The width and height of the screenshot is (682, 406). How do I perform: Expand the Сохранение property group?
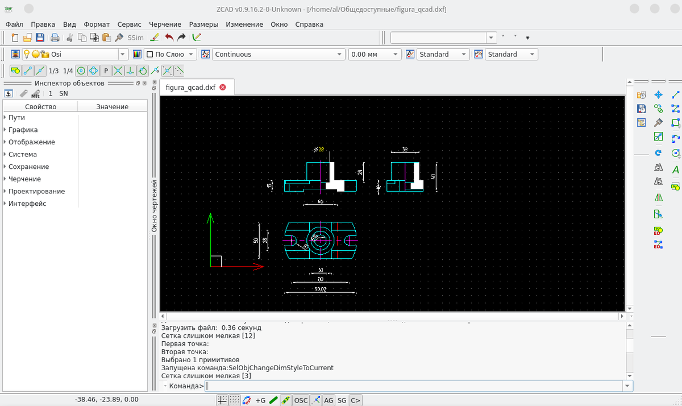[5, 167]
